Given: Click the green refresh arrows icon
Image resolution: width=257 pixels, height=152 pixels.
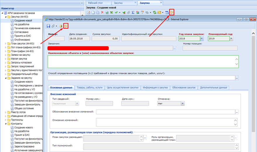Looking at the screenshot, I should point(154,12).
